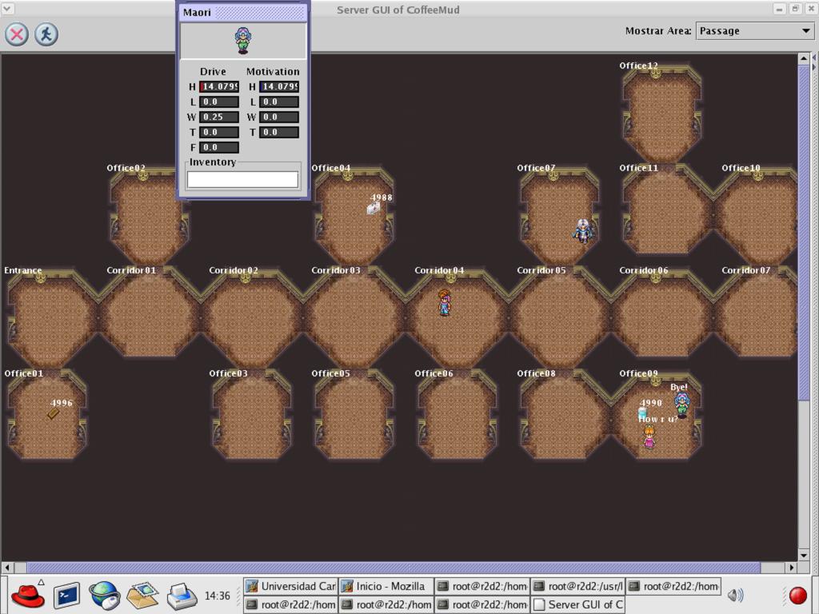Open the printer manager panel icon

pyautogui.click(x=182, y=596)
